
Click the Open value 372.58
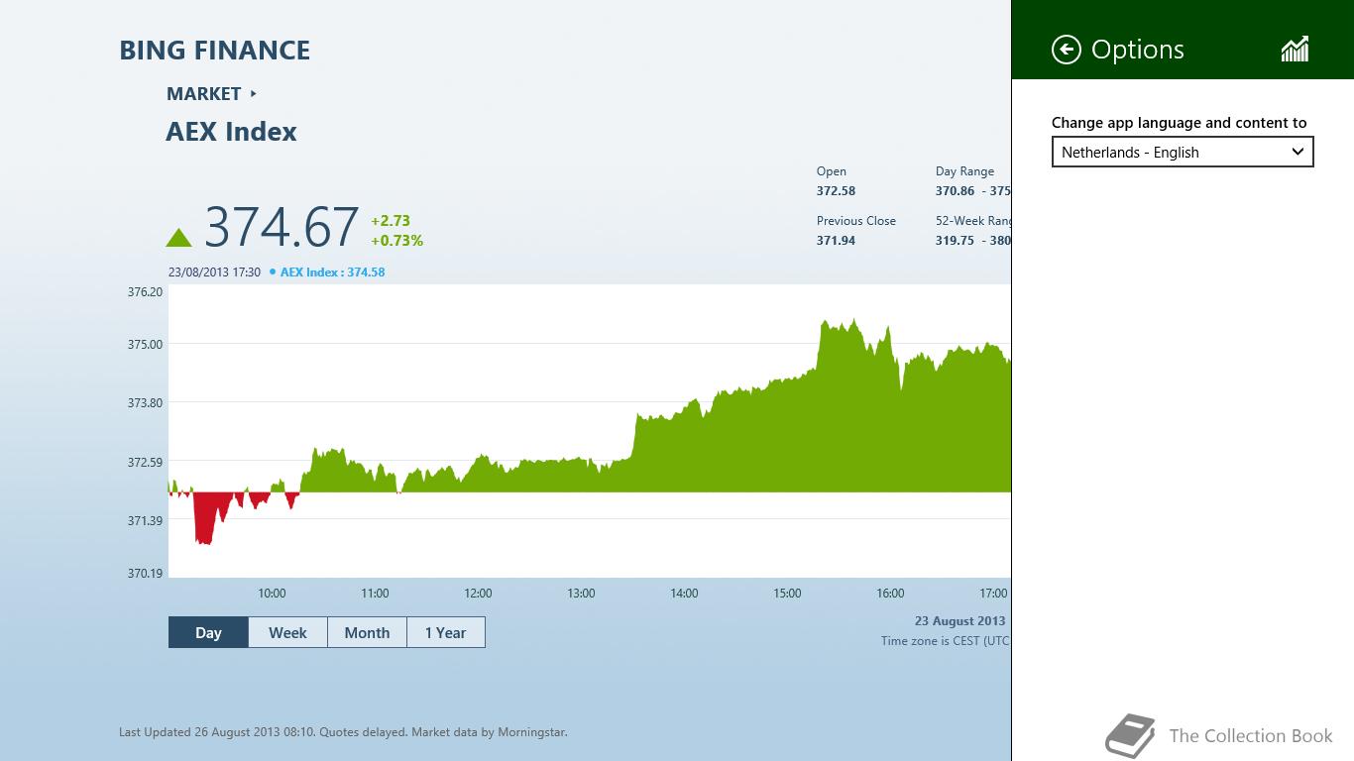(836, 190)
